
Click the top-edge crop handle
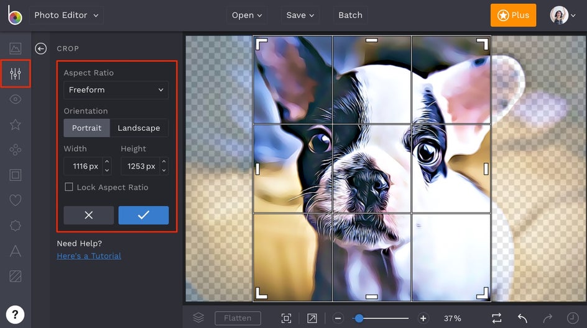point(372,40)
